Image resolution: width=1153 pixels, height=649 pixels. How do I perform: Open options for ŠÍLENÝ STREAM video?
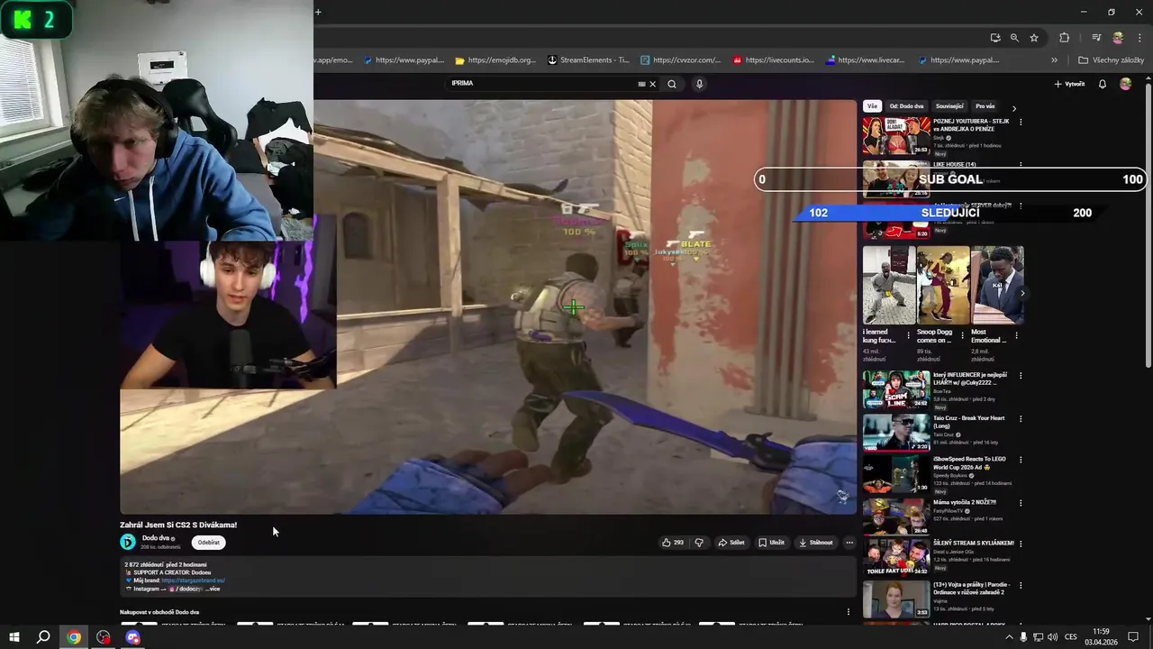[x=1021, y=544]
